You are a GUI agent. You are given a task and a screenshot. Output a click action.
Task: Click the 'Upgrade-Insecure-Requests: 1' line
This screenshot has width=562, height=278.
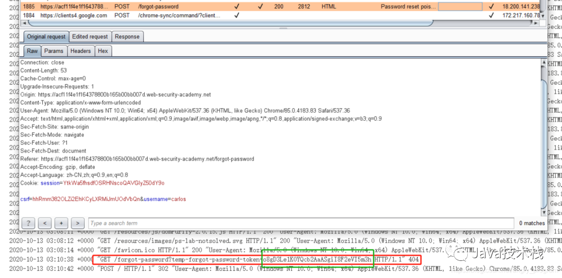click(x=57, y=86)
